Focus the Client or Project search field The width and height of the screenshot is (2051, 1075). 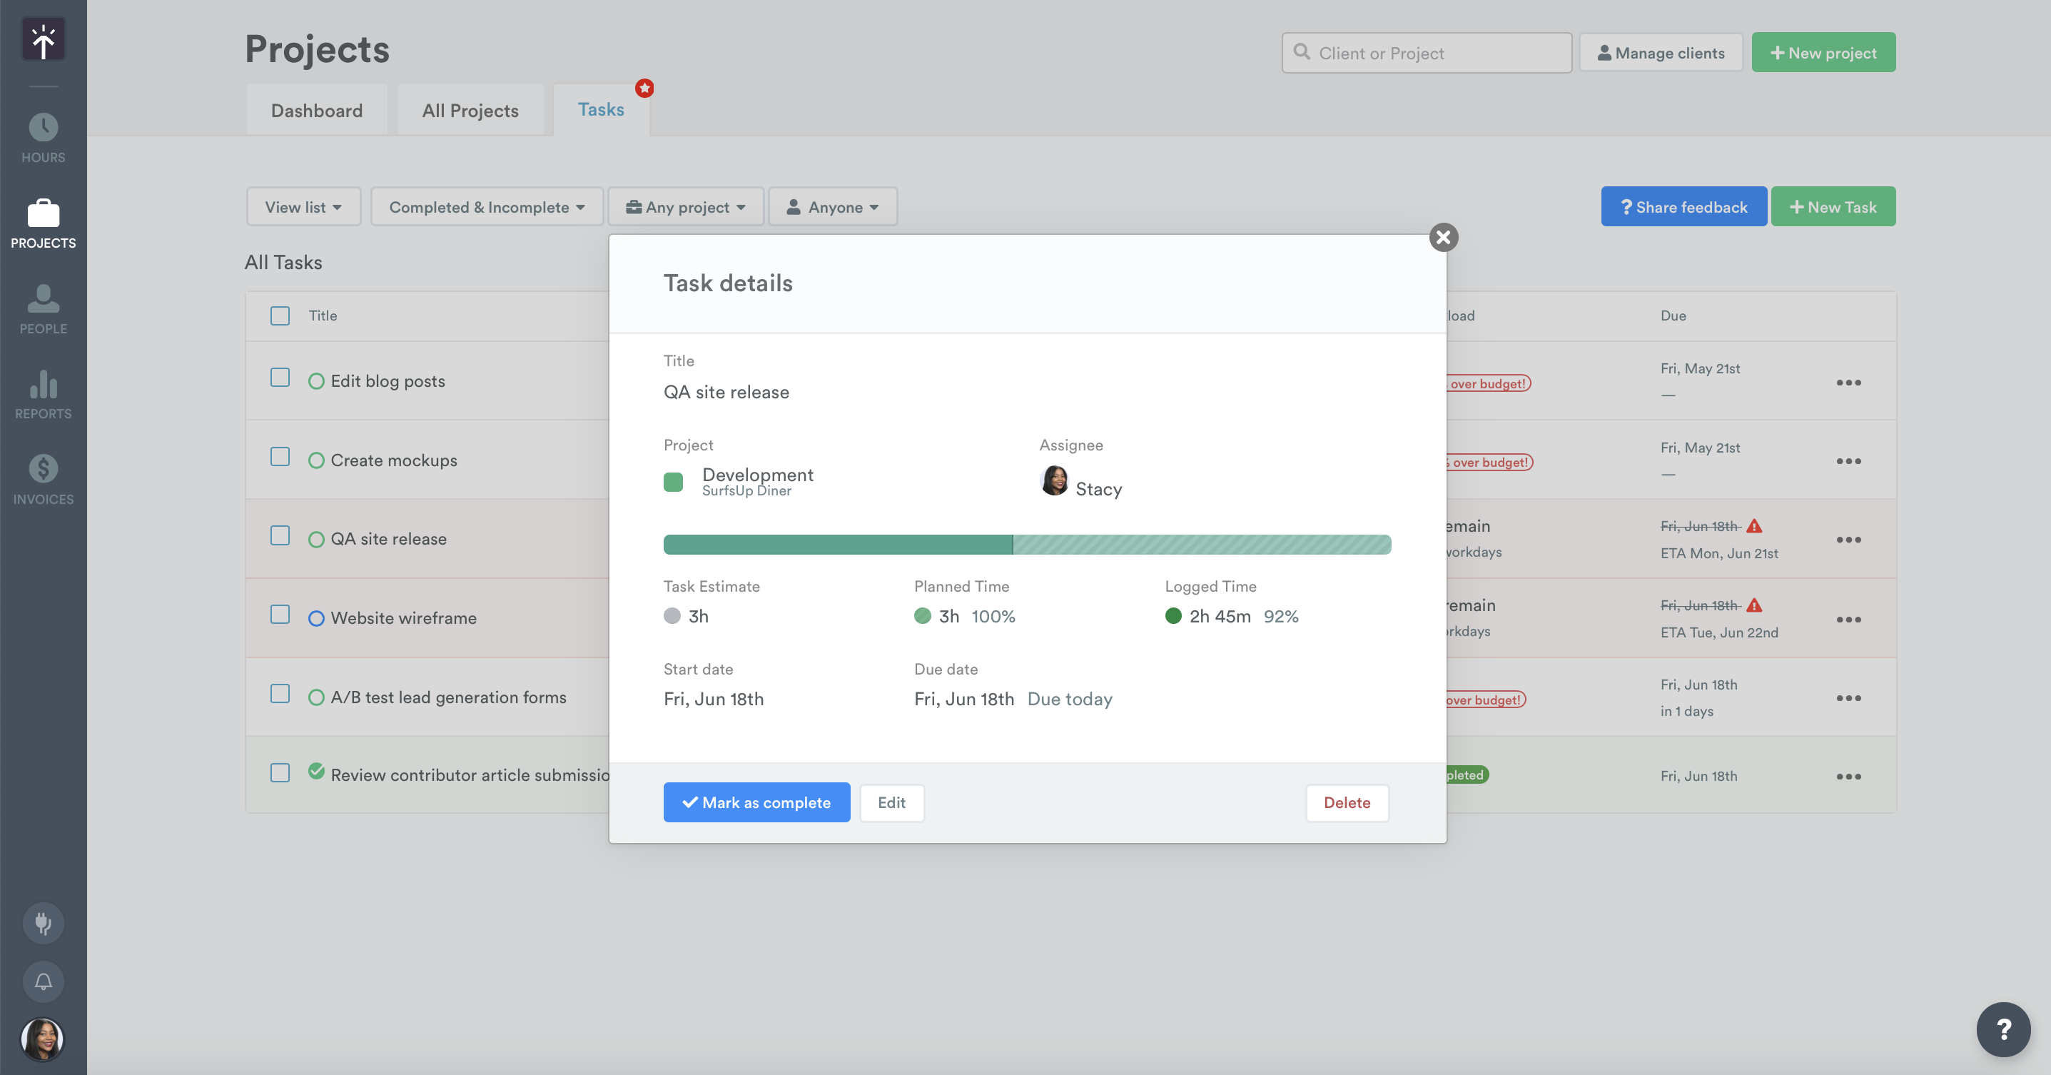click(x=1426, y=54)
